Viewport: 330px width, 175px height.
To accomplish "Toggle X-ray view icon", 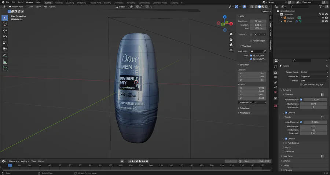I will 252,7.
